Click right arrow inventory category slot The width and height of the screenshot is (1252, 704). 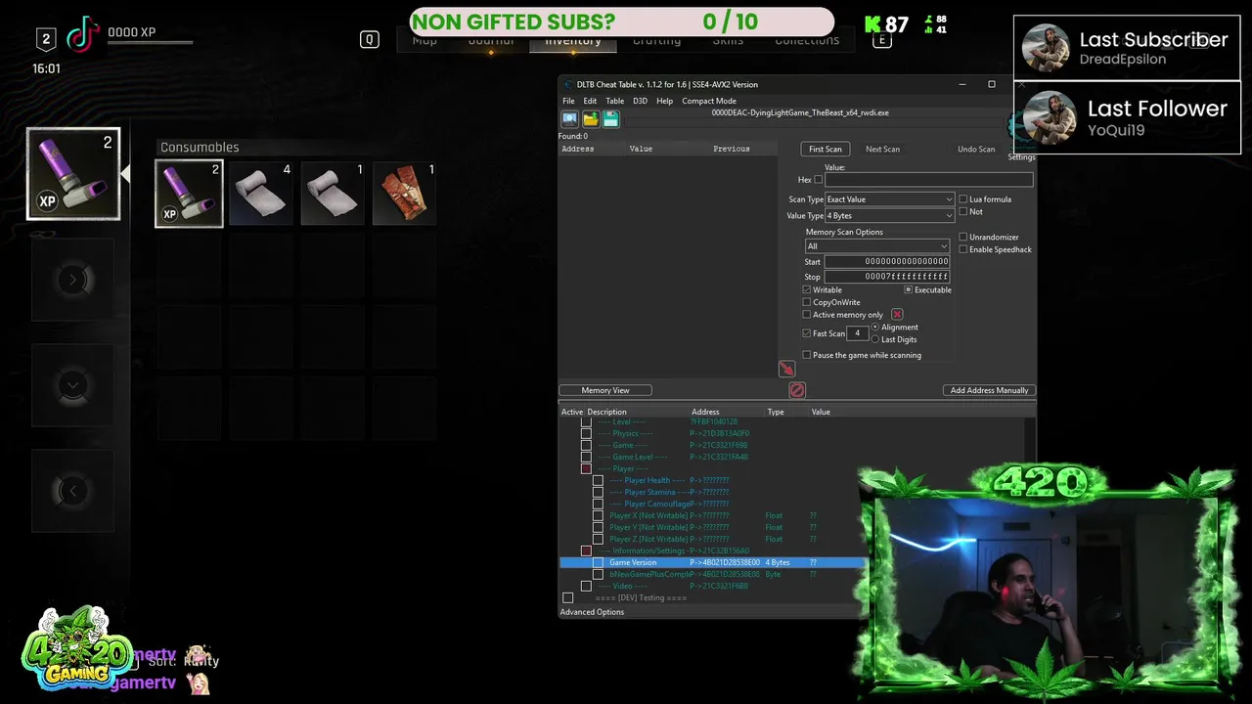click(72, 280)
